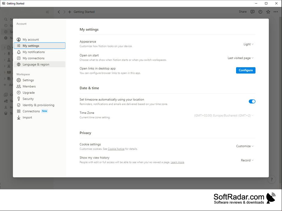Screen dimensions: 282x211
Task: Select My account in the settings menu
Action: tap(40, 40)
